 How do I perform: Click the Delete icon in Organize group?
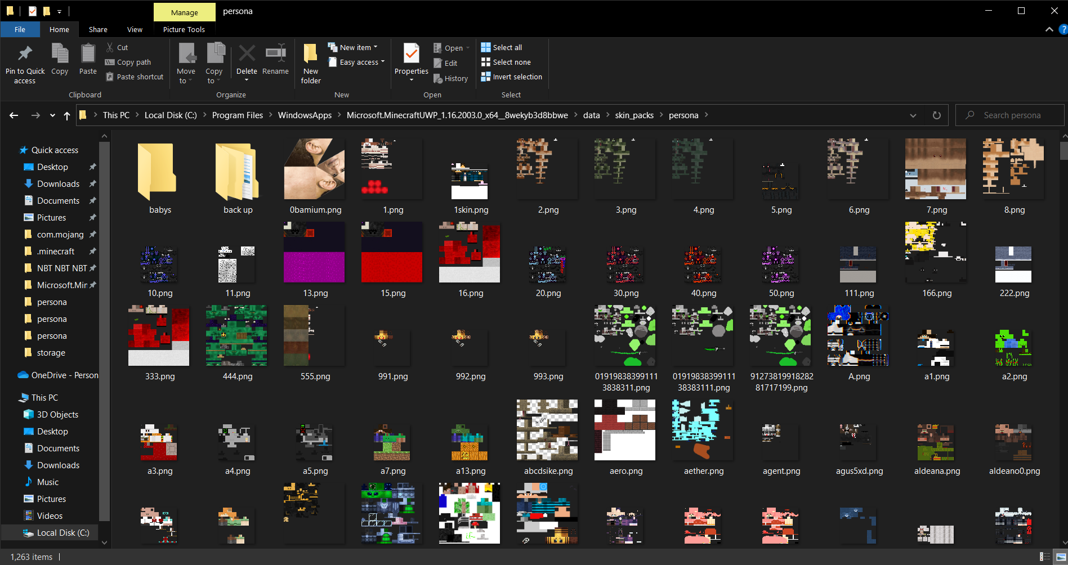coord(247,55)
